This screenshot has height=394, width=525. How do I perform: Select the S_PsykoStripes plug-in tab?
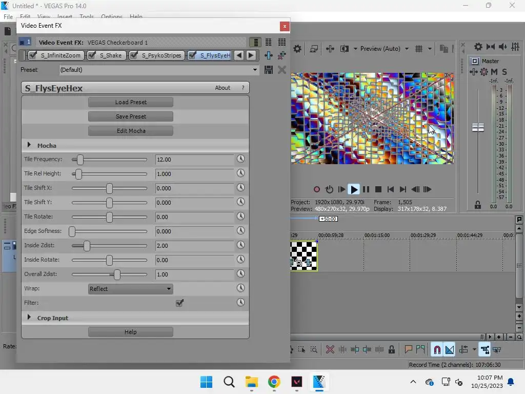pos(161,55)
